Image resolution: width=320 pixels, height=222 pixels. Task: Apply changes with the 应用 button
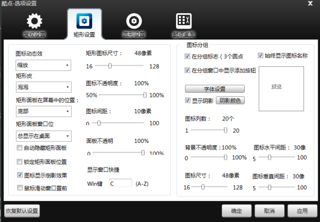tap(302, 211)
